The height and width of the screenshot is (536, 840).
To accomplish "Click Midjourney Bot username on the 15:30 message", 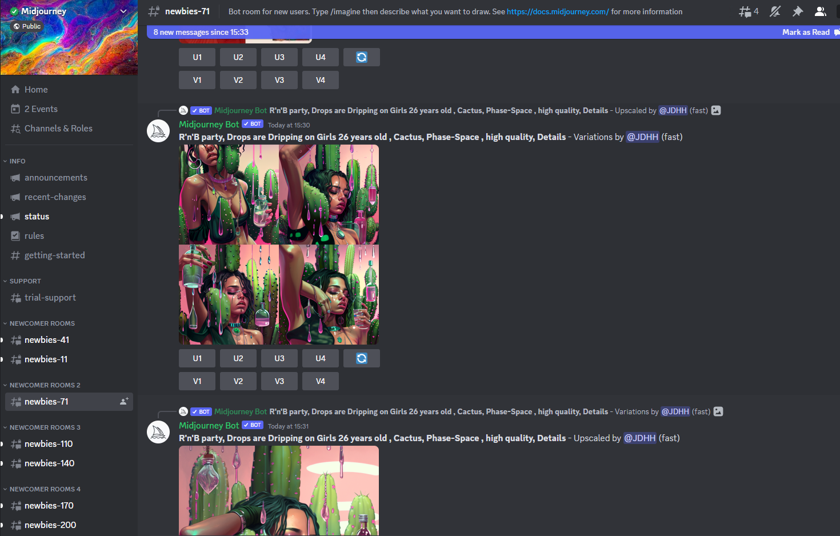I will click(x=209, y=125).
